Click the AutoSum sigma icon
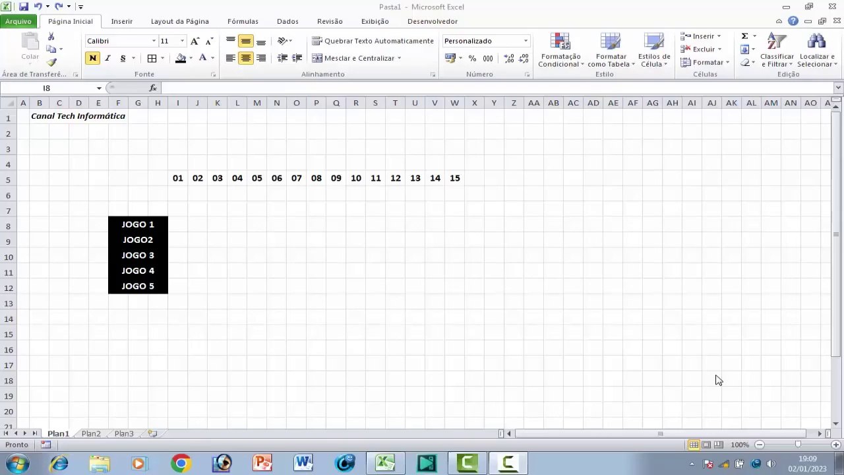This screenshot has height=475, width=844. click(744, 36)
